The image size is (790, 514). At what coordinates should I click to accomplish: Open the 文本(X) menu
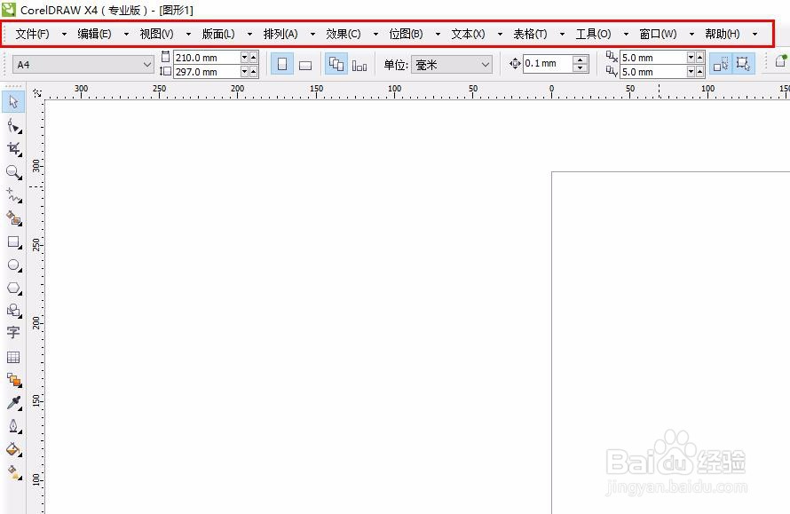click(468, 34)
